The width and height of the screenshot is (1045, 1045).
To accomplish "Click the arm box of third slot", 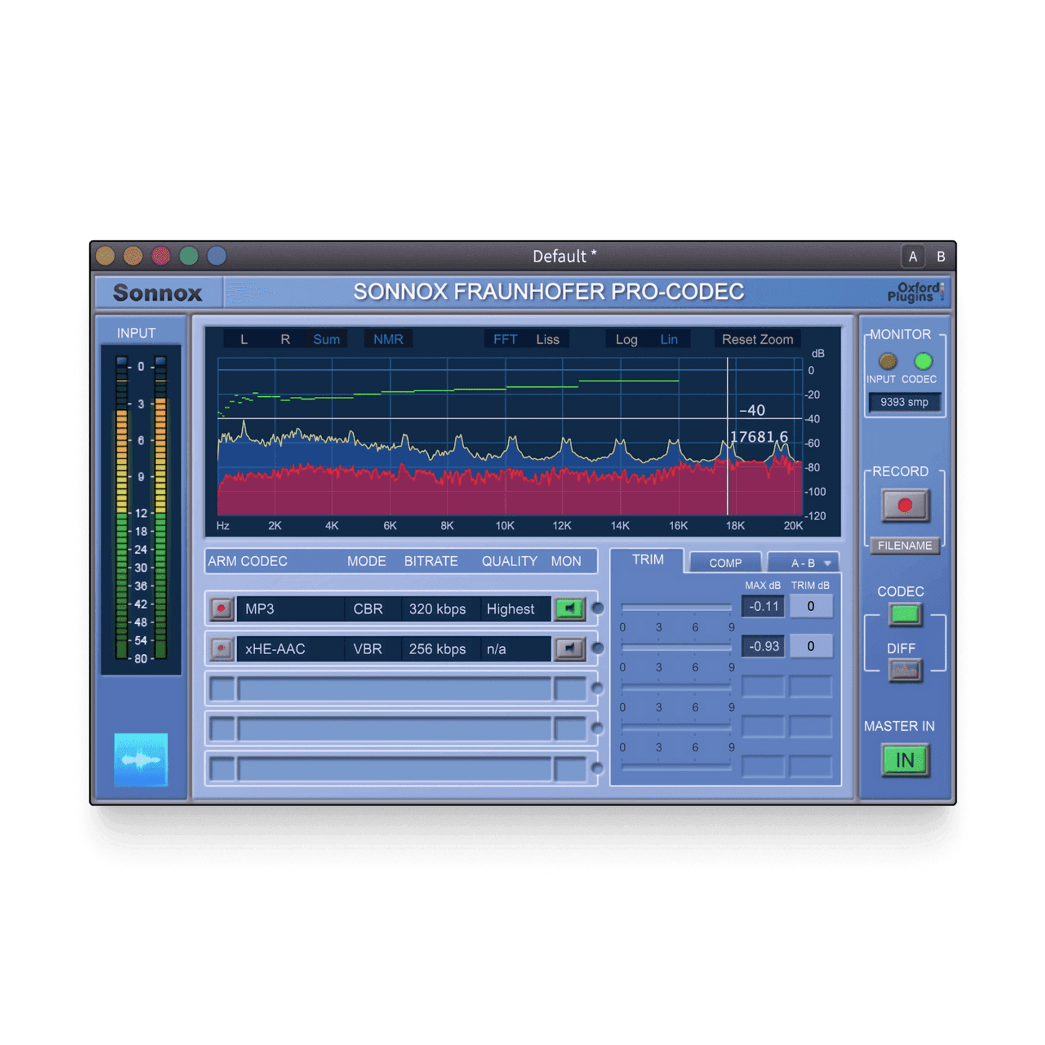I will [x=222, y=689].
